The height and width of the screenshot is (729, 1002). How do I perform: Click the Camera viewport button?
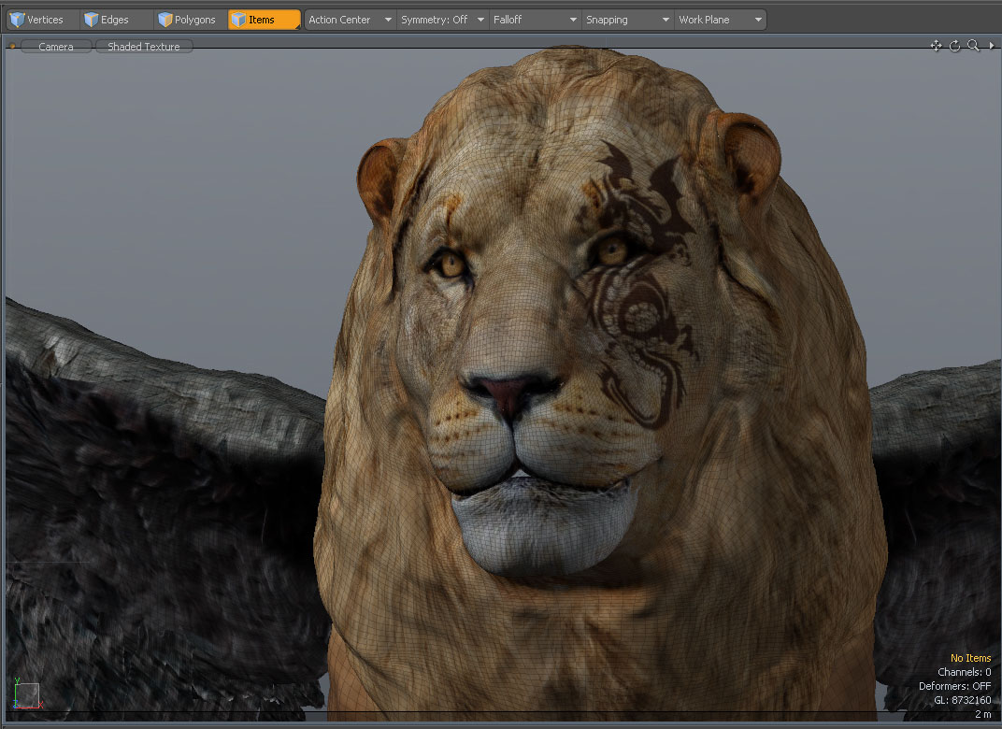point(55,45)
